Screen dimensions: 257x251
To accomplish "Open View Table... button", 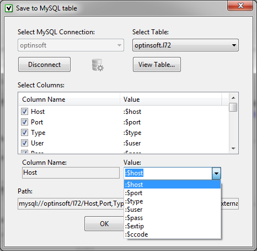I will (x=157, y=65).
